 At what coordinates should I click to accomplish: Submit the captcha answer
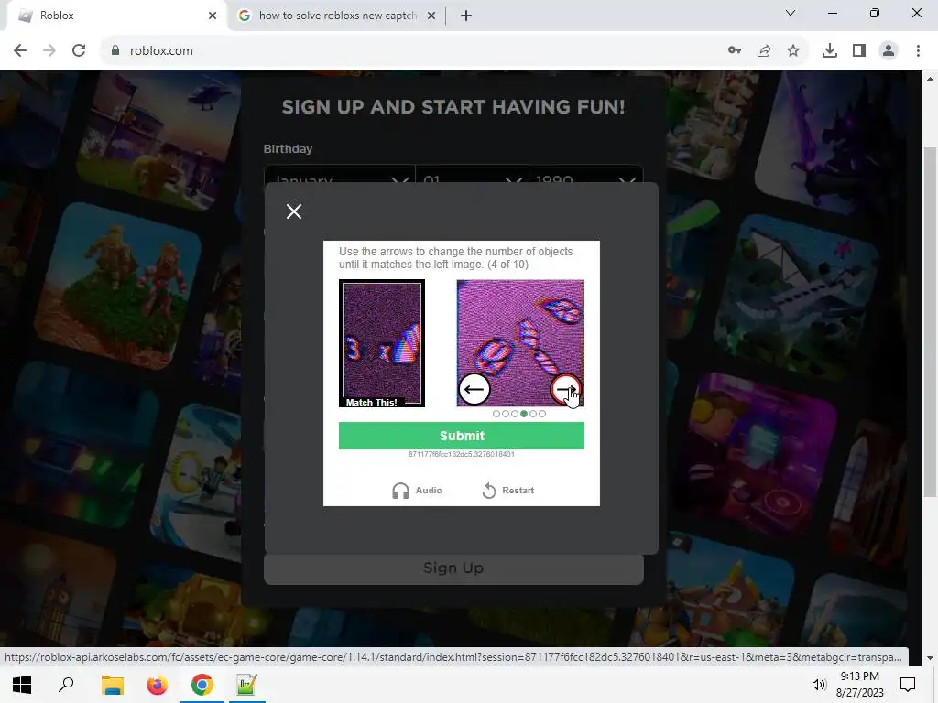[462, 436]
